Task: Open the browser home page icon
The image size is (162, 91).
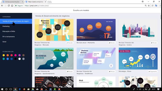Action: click(x=12, y=6)
